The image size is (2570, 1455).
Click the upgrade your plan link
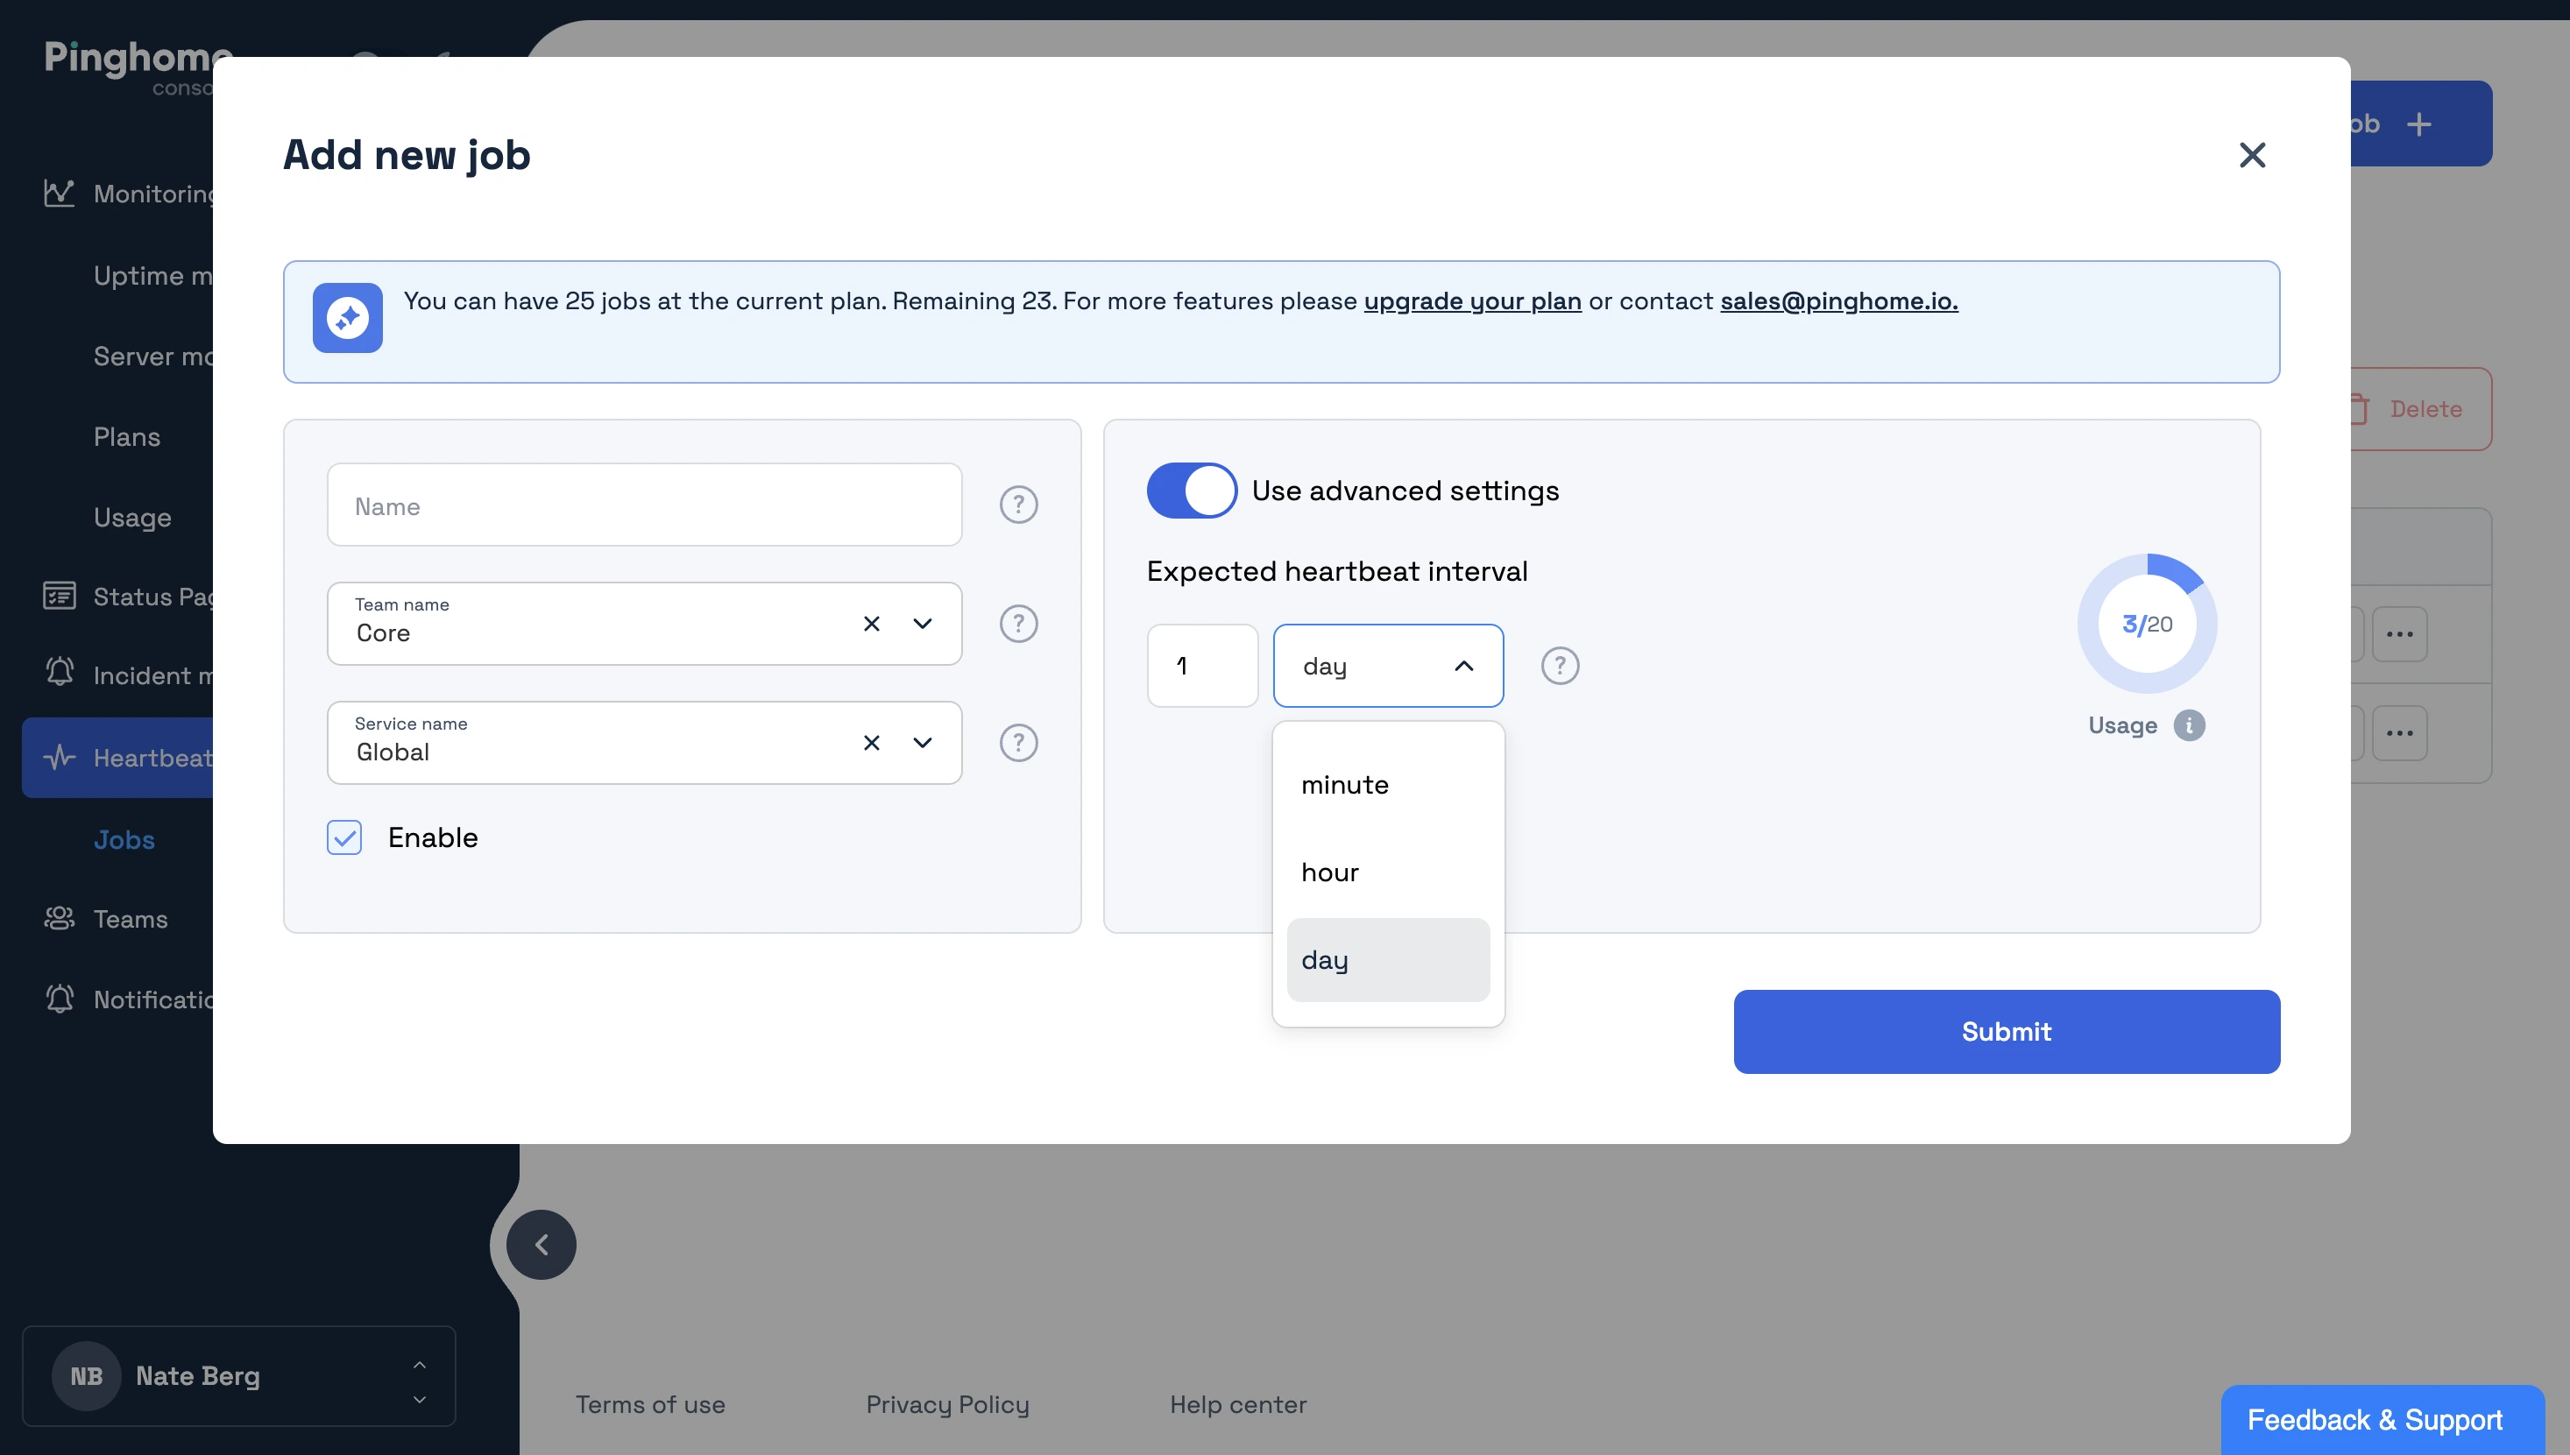(1472, 300)
